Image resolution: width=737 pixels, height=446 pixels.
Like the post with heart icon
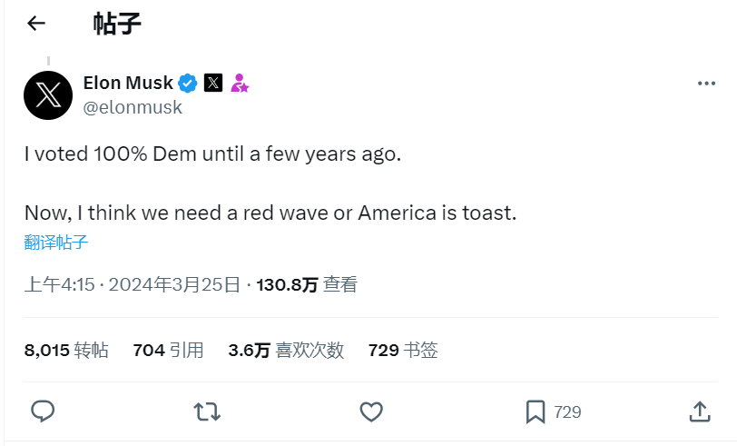click(371, 411)
